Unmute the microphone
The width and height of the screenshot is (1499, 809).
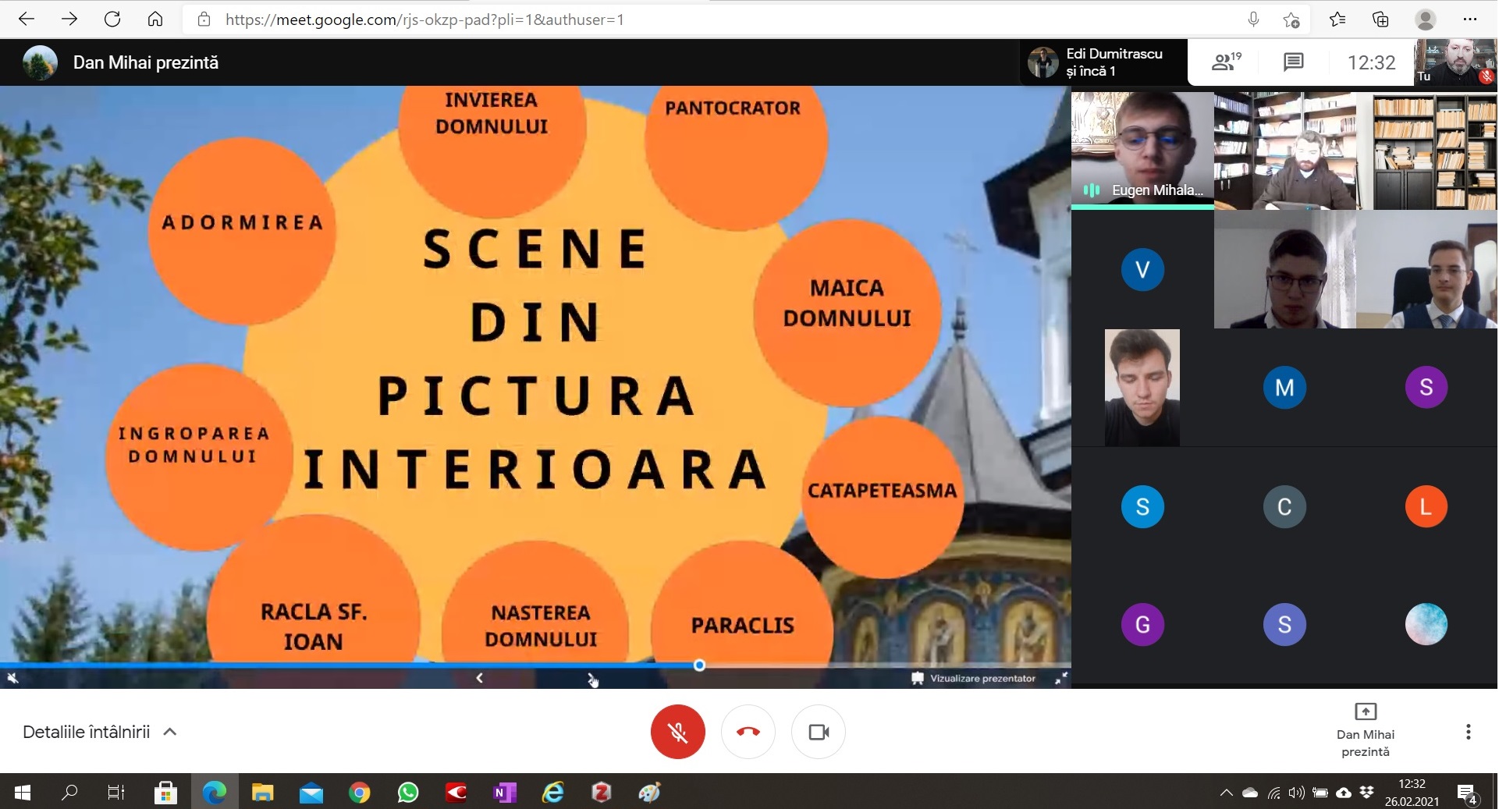coord(677,732)
